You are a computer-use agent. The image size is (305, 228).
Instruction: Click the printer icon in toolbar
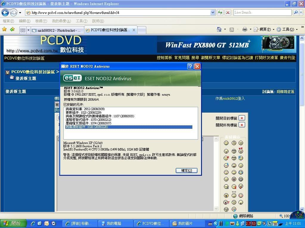[245, 29]
